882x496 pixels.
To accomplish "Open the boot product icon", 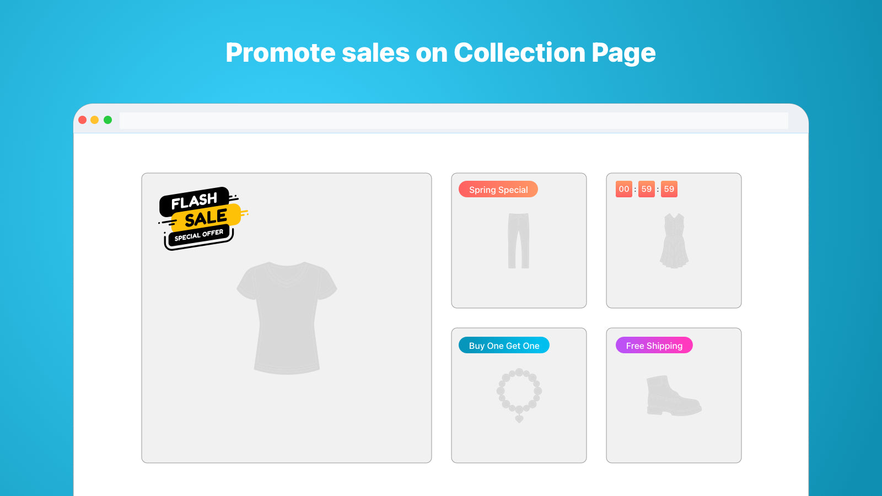I will point(673,395).
